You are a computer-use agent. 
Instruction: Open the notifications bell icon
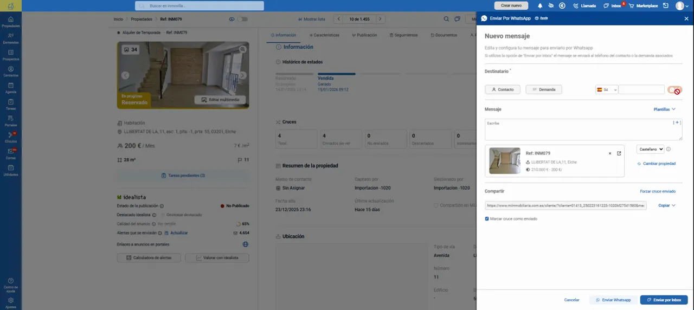click(x=540, y=5)
